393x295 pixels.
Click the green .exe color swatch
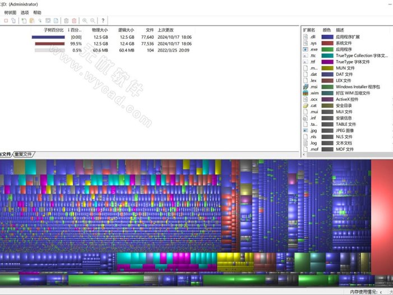click(327, 49)
